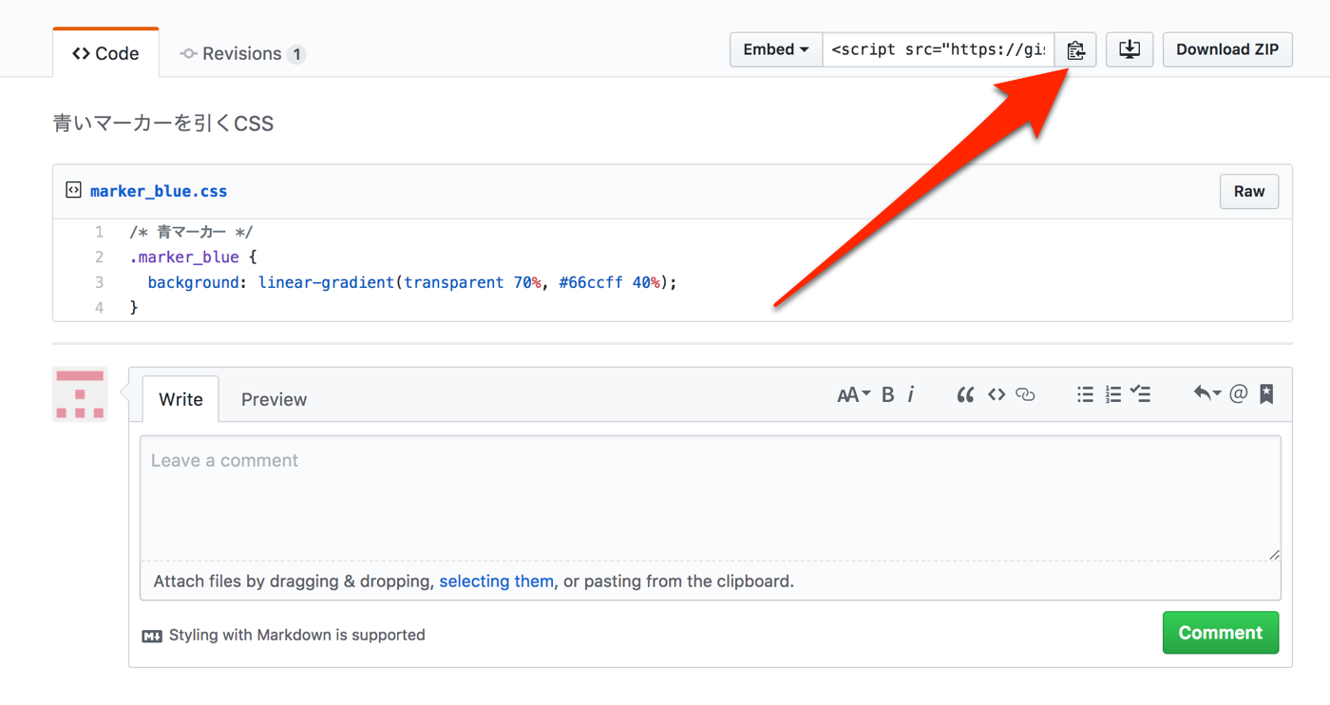Open the Embed dropdown
Viewport: 1330px width, 705px height.
click(x=775, y=50)
